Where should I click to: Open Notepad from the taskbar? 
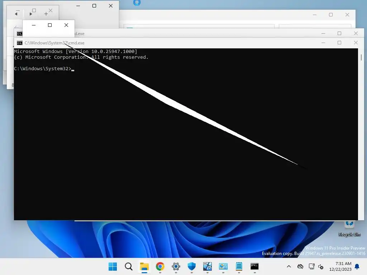239,266
